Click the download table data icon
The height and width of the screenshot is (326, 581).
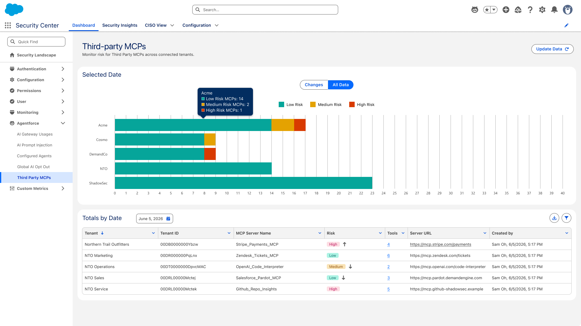554,218
